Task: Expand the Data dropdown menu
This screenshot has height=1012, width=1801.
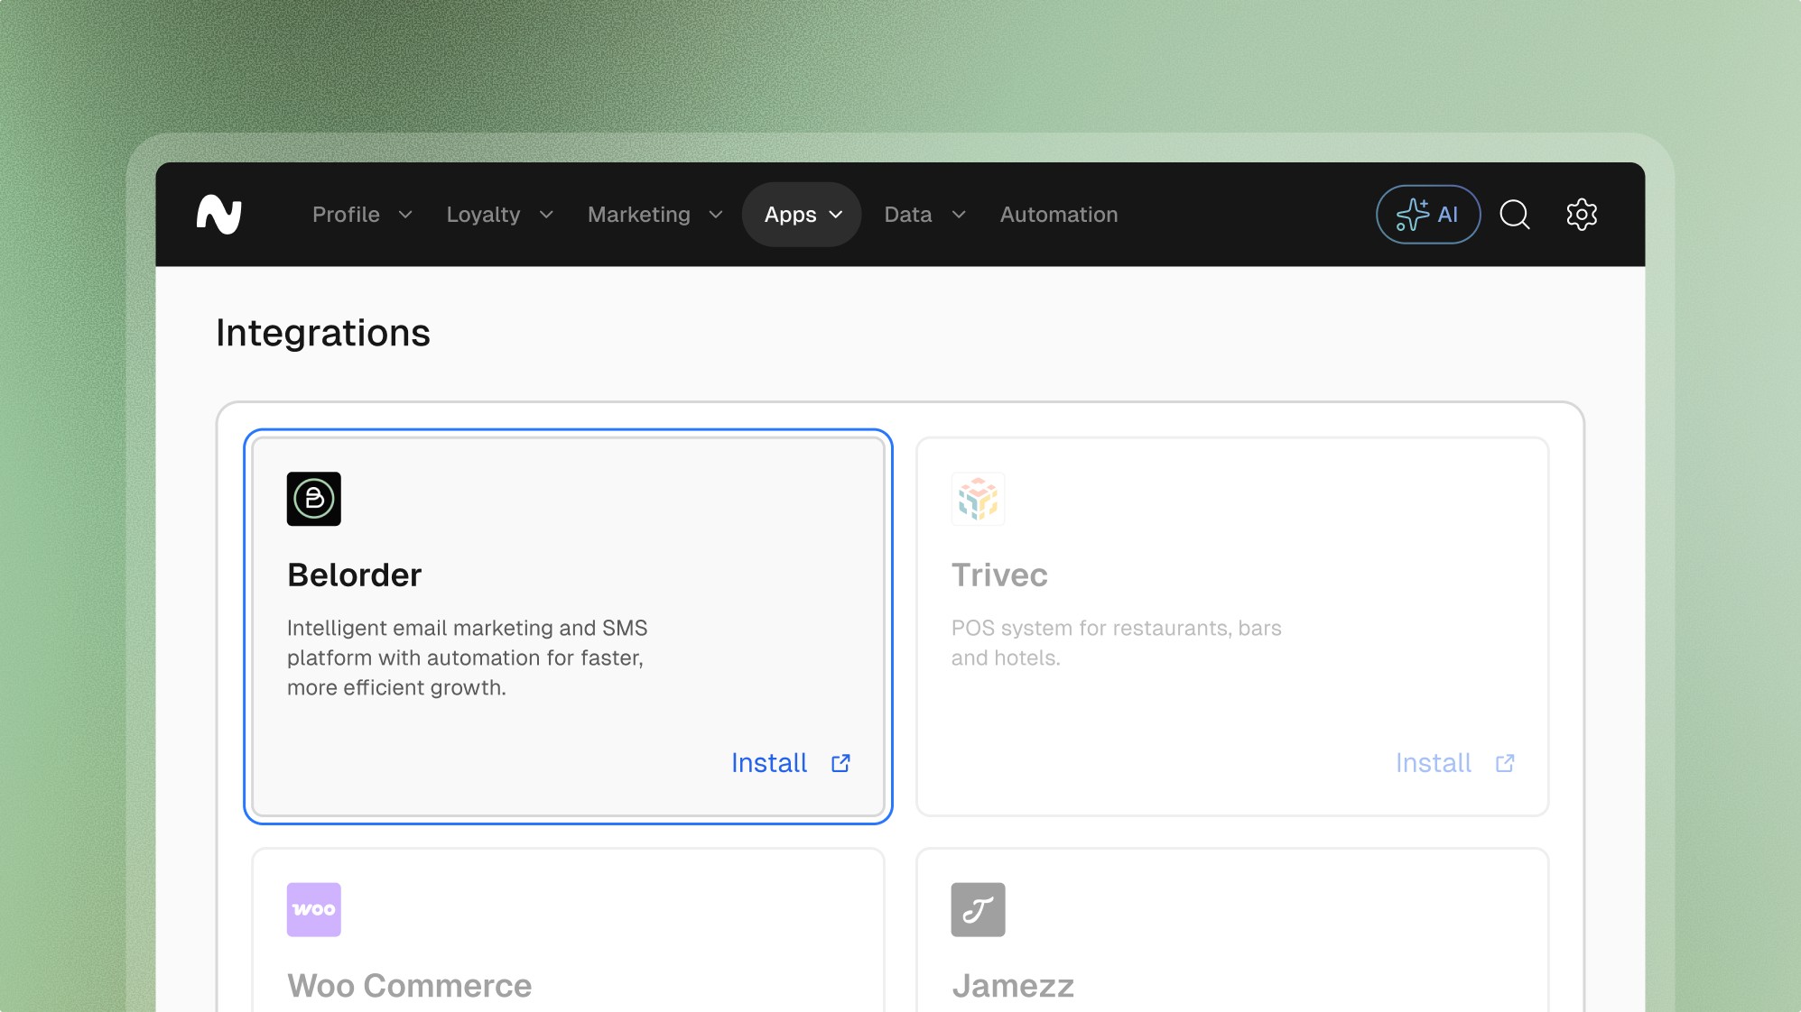Action: coord(924,215)
